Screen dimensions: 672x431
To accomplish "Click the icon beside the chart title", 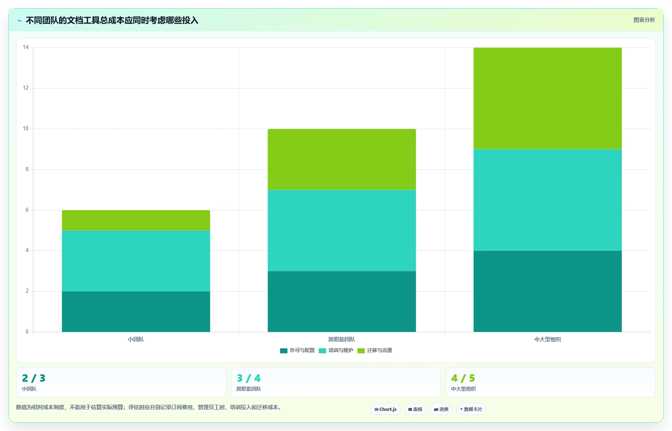I will 19,21.
